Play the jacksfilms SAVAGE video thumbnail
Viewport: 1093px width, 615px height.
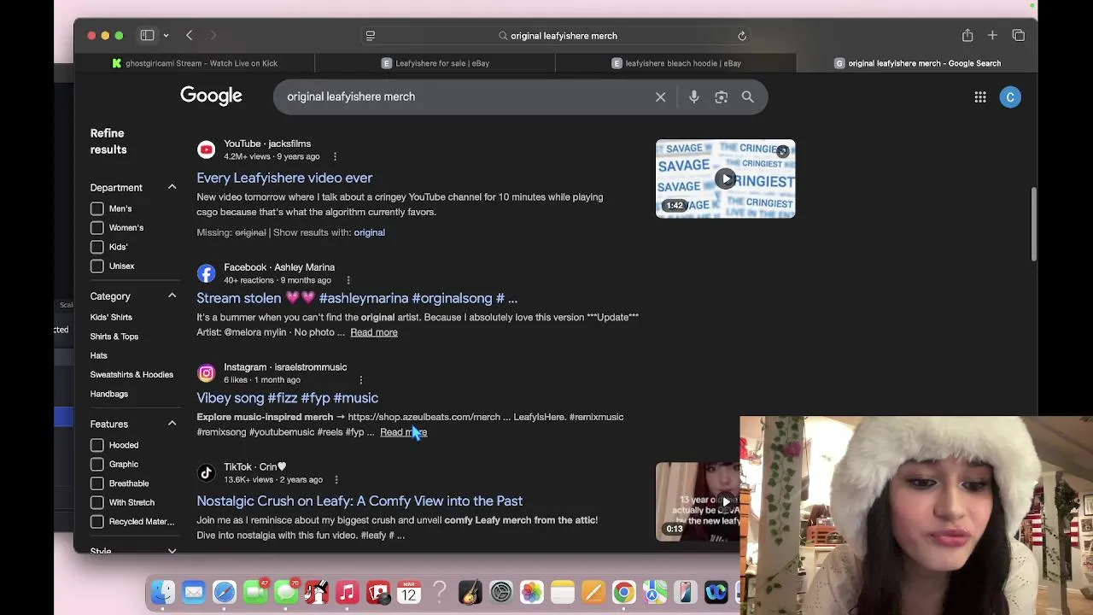coord(725,179)
